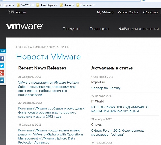This screenshot has width=161, height=145.
Task: Click the date 20 Февраль 2013
Action: coord(30,103)
